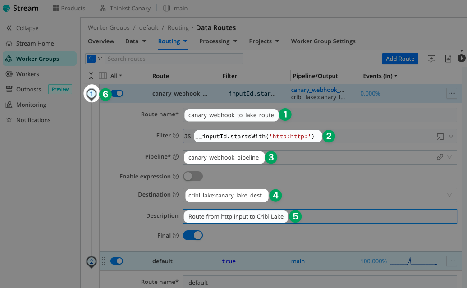Click the comment plus icon beside Add Route
This screenshot has height=288, width=467.
[x=431, y=59]
